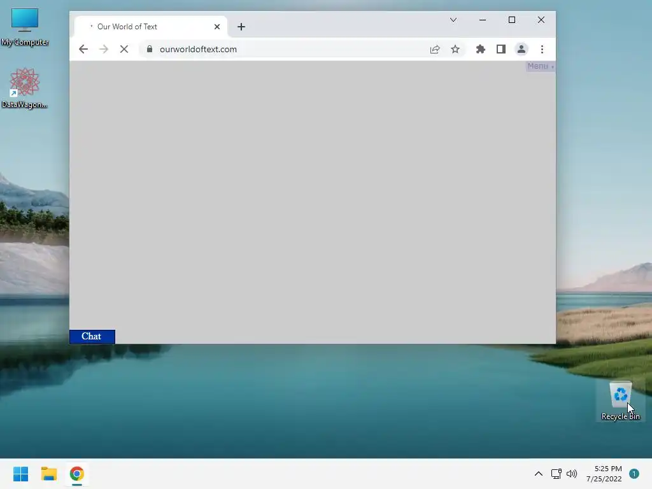Image resolution: width=652 pixels, height=489 pixels.
Task: Open the notification badge in tray
Action: 634,474
